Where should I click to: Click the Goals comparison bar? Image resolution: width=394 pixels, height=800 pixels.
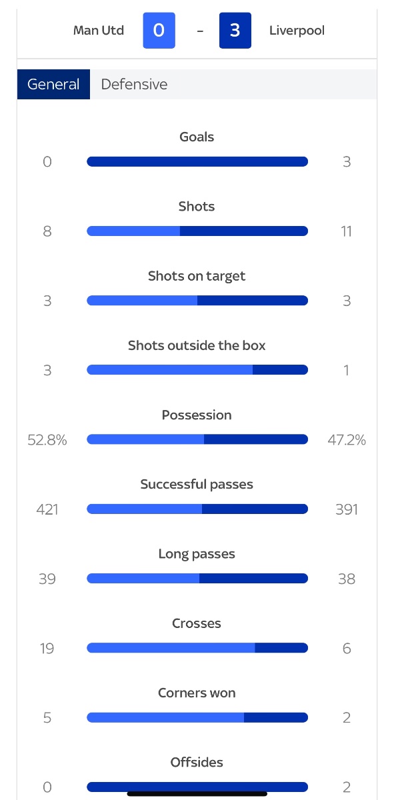(197, 161)
